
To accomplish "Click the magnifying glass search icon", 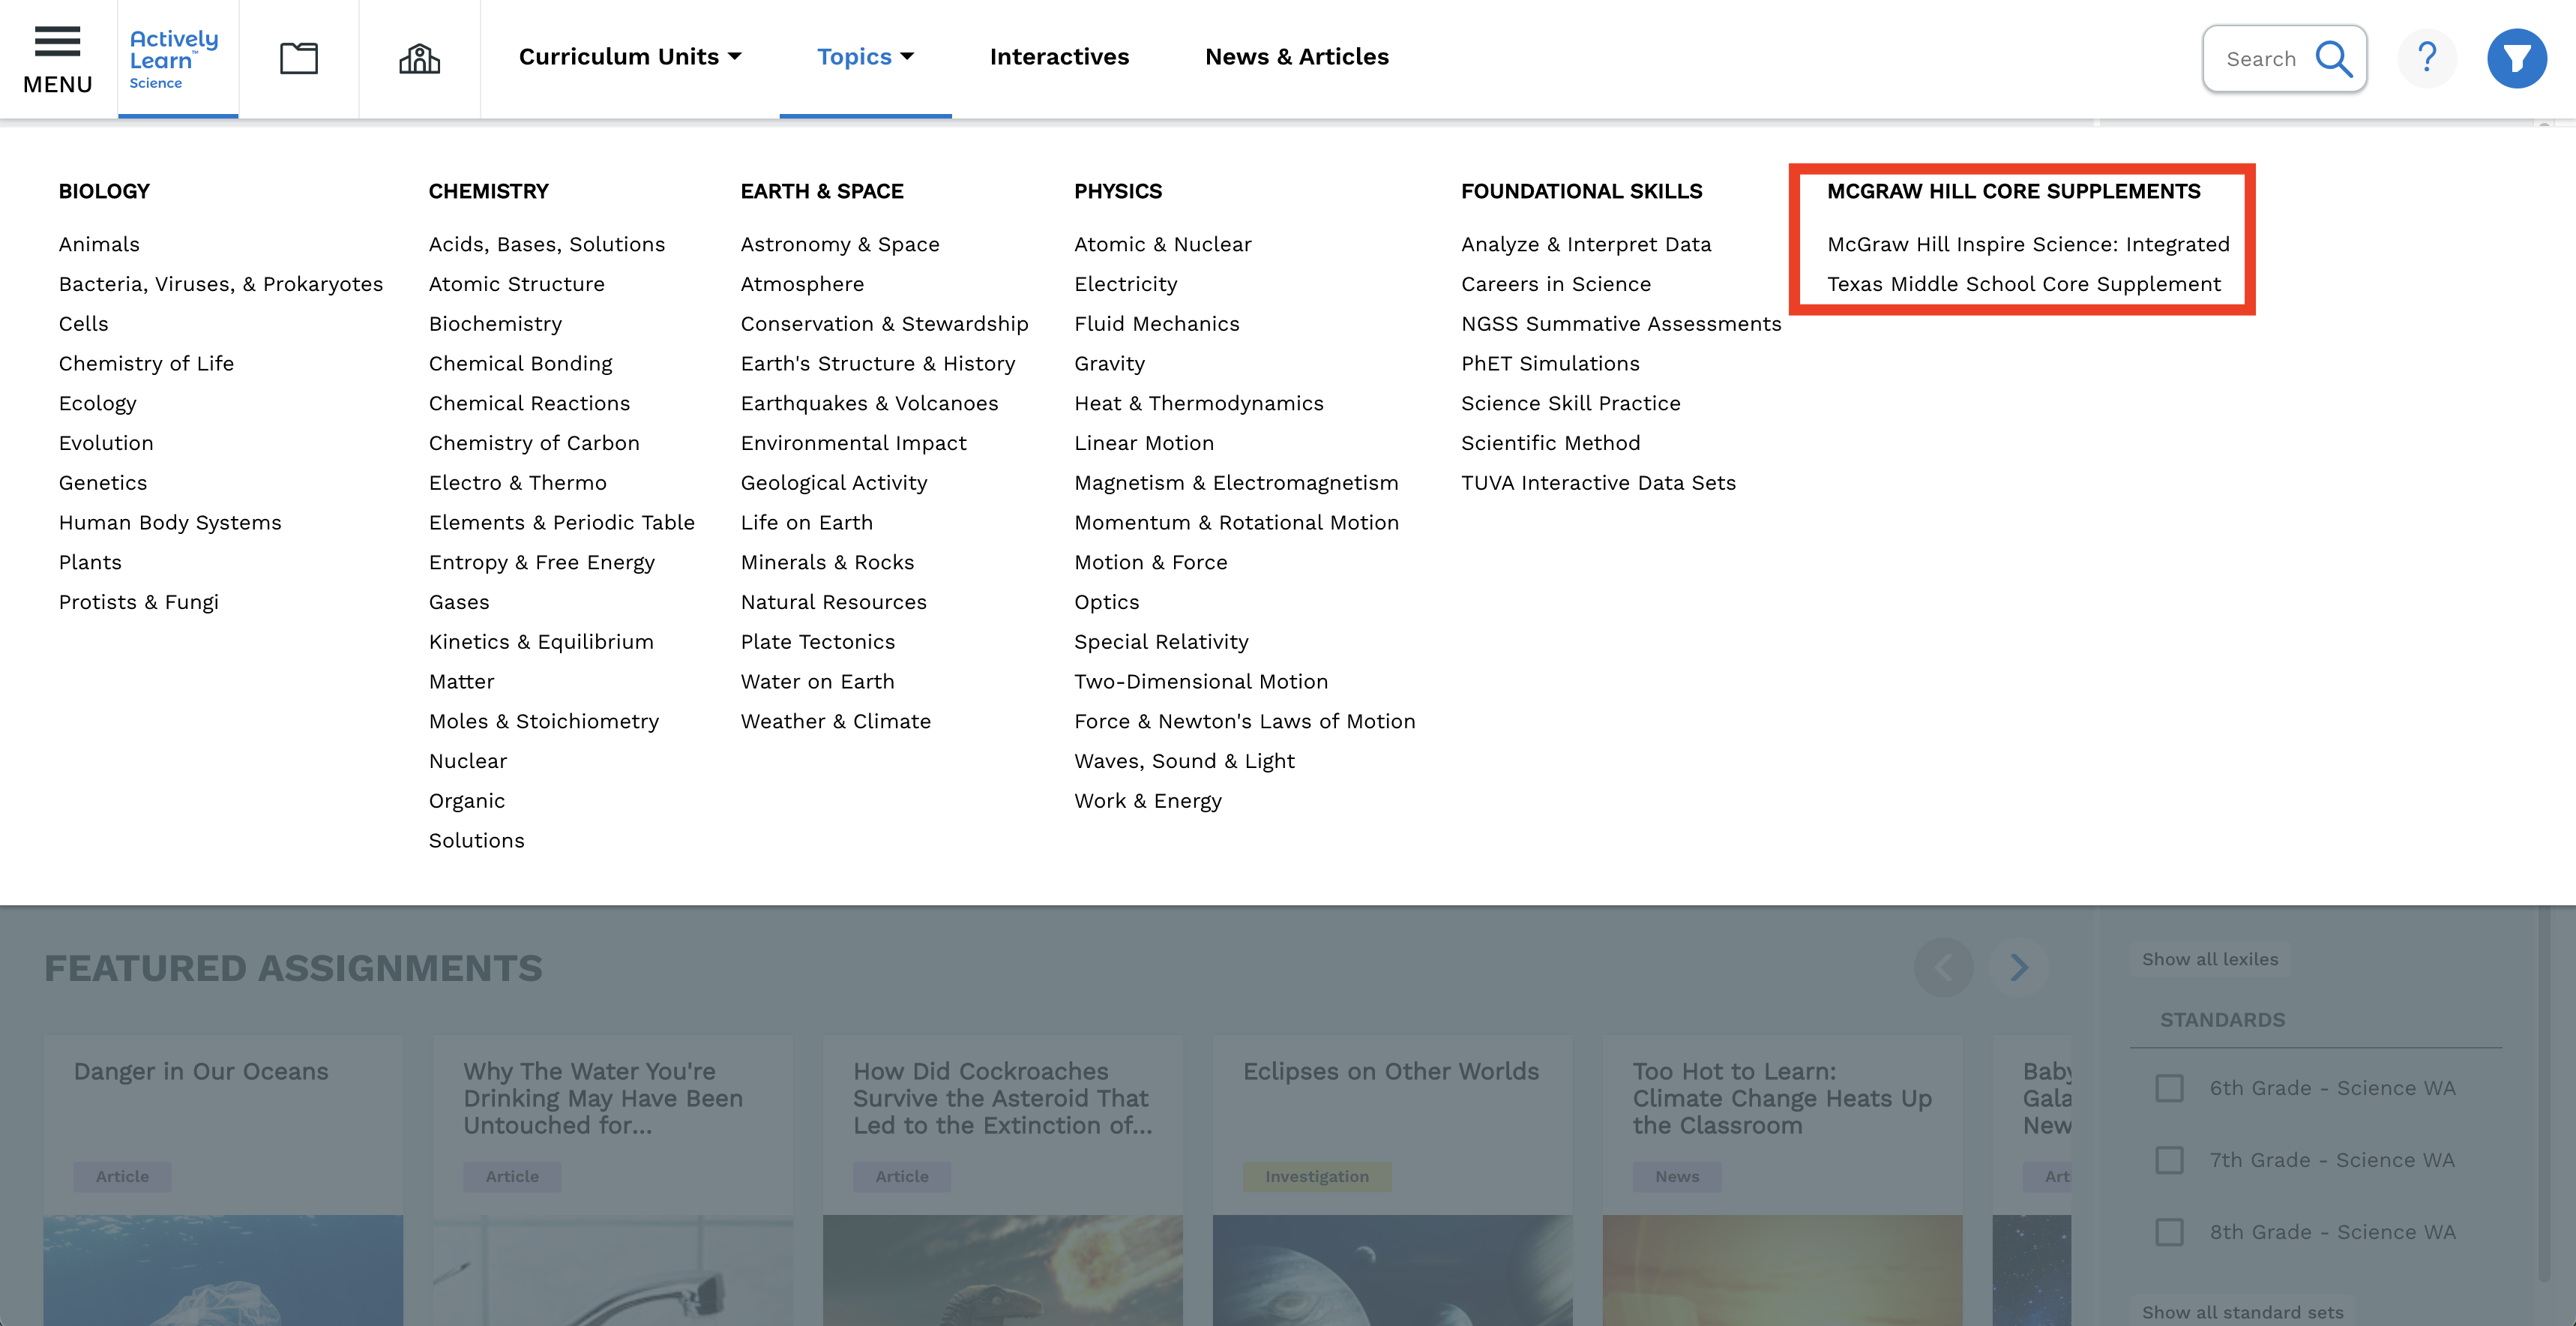I will coord(2333,59).
